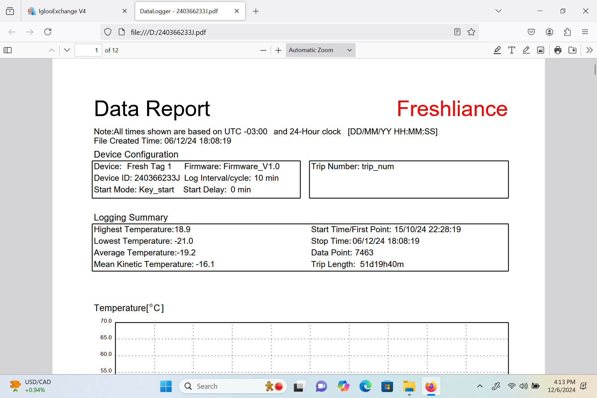Open USD/CAD widget
The width and height of the screenshot is (597, 398).
(31, 386)
